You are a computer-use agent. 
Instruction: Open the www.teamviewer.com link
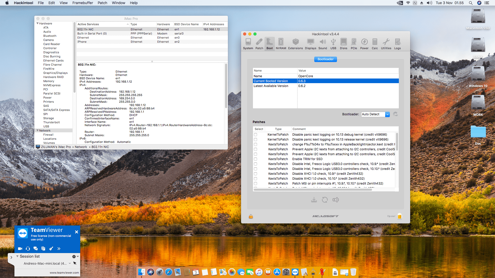pos(64,273)
